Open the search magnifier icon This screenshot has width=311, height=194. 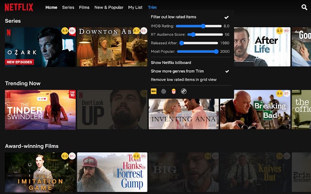[304, 7]
